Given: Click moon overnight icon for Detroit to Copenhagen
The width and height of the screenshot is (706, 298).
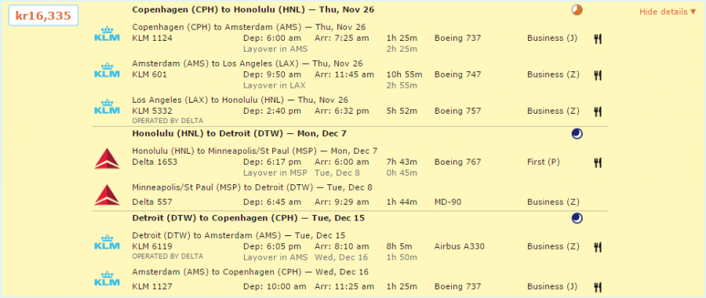Looking at the screenshot, I should (577, 218).
